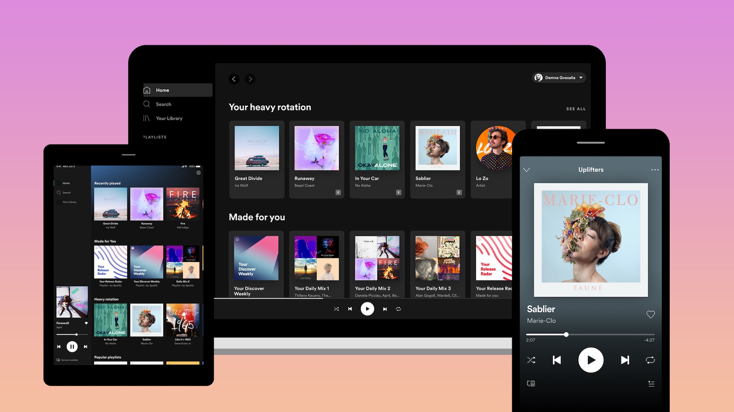This screenshot has width=734, height=412.
Task: Click SEE ALL next to Your heavy rotation
Action: (576, 109)
